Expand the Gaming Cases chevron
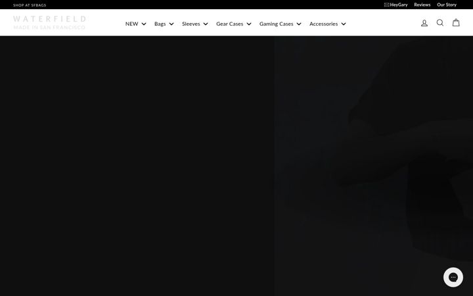This screenshot has width=473, height=296. point(299,24)
